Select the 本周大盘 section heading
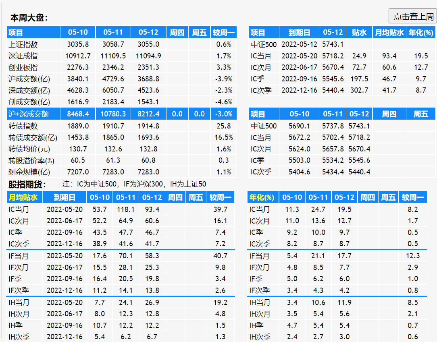Viewport: 437px width, 342px height. (29, 18)
